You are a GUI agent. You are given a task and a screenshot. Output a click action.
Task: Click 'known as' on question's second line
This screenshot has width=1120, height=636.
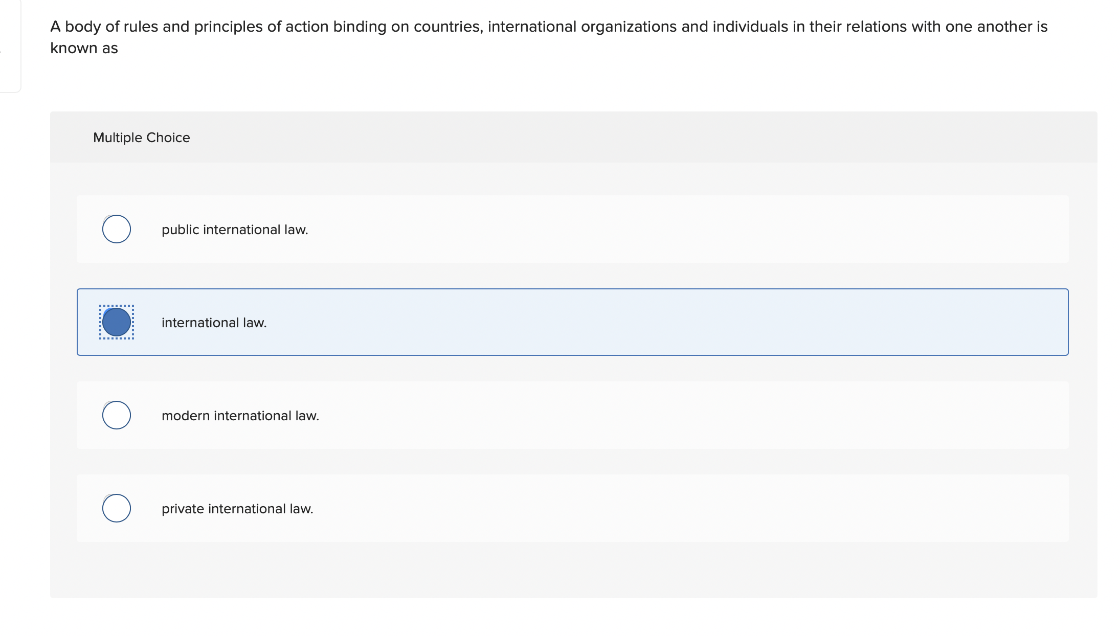[84, 48]
